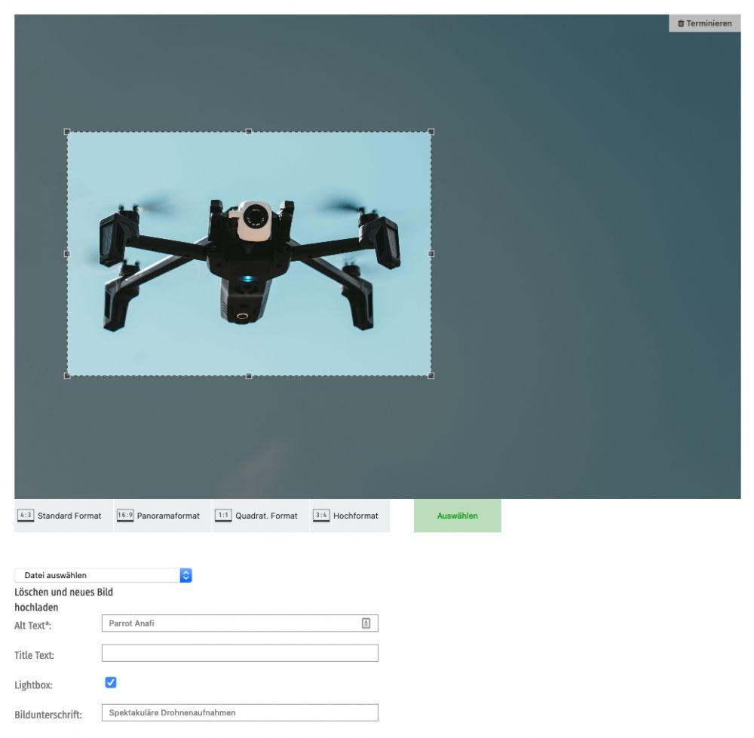
Task: Choose the 3:4 Hochformat option
Action: point(350,516)
